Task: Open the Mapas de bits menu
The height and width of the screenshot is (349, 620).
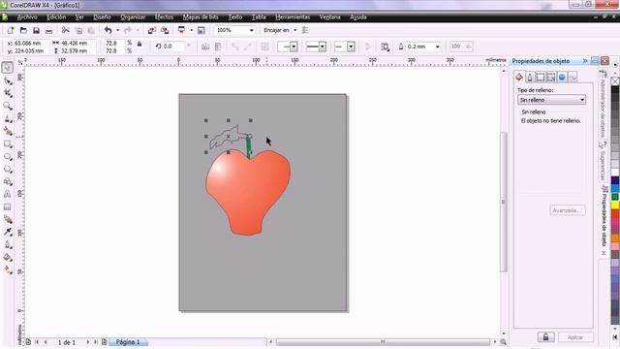Action: pyautogui.click(x=201, y=17)
